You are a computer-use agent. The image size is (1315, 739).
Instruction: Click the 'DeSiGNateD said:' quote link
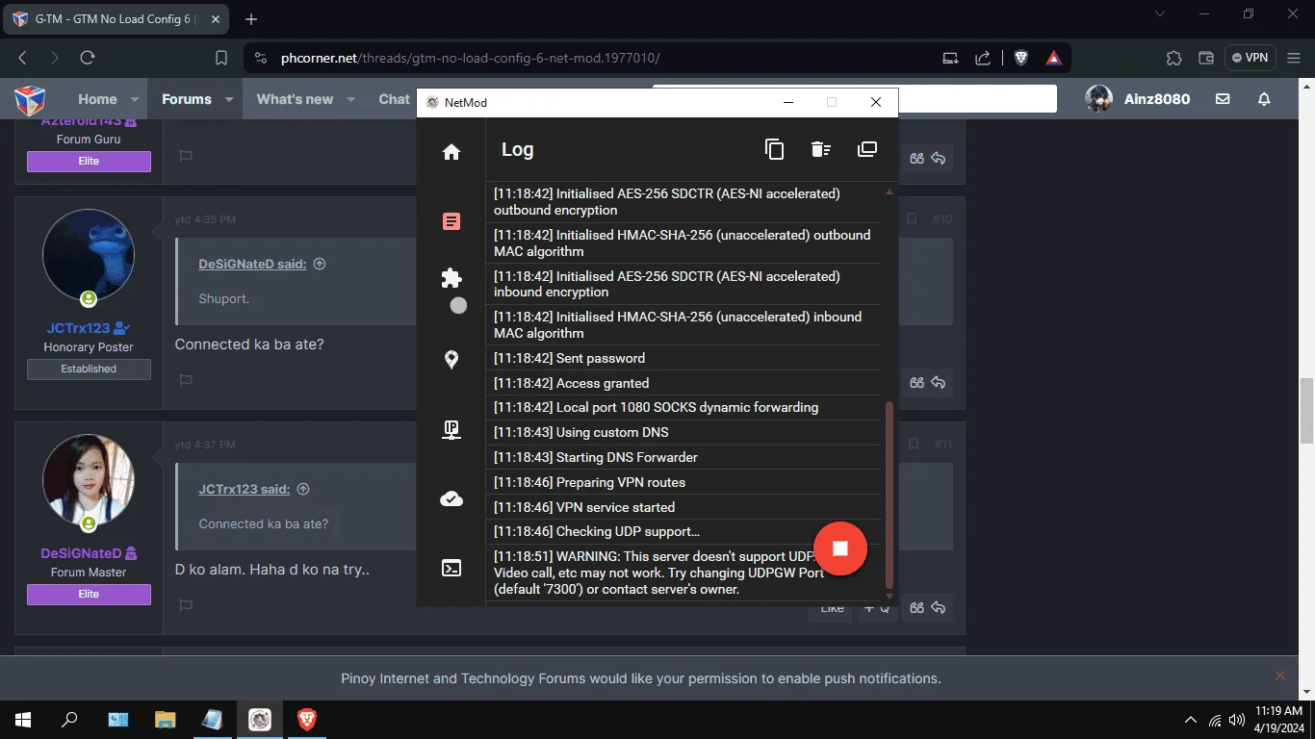click(252, 264)
